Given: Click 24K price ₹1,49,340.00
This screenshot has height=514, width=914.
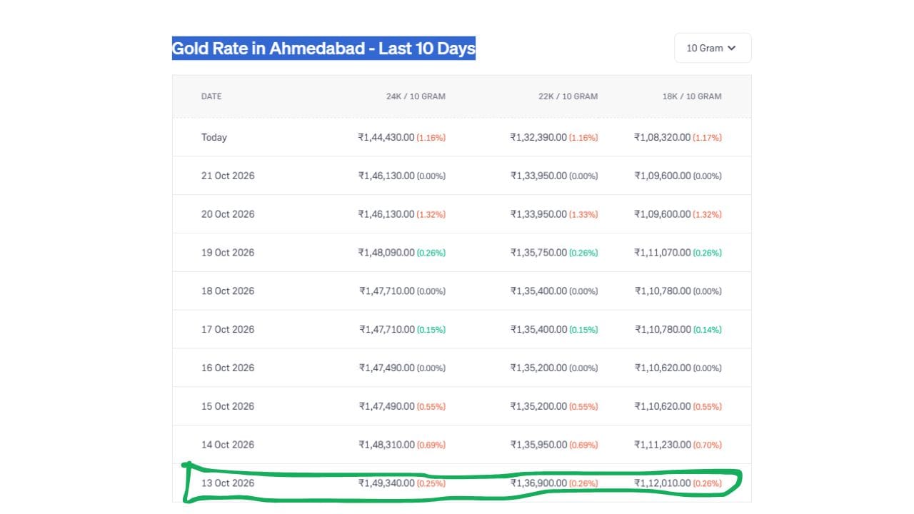Looking at the screenshot, I should [386, 483].
